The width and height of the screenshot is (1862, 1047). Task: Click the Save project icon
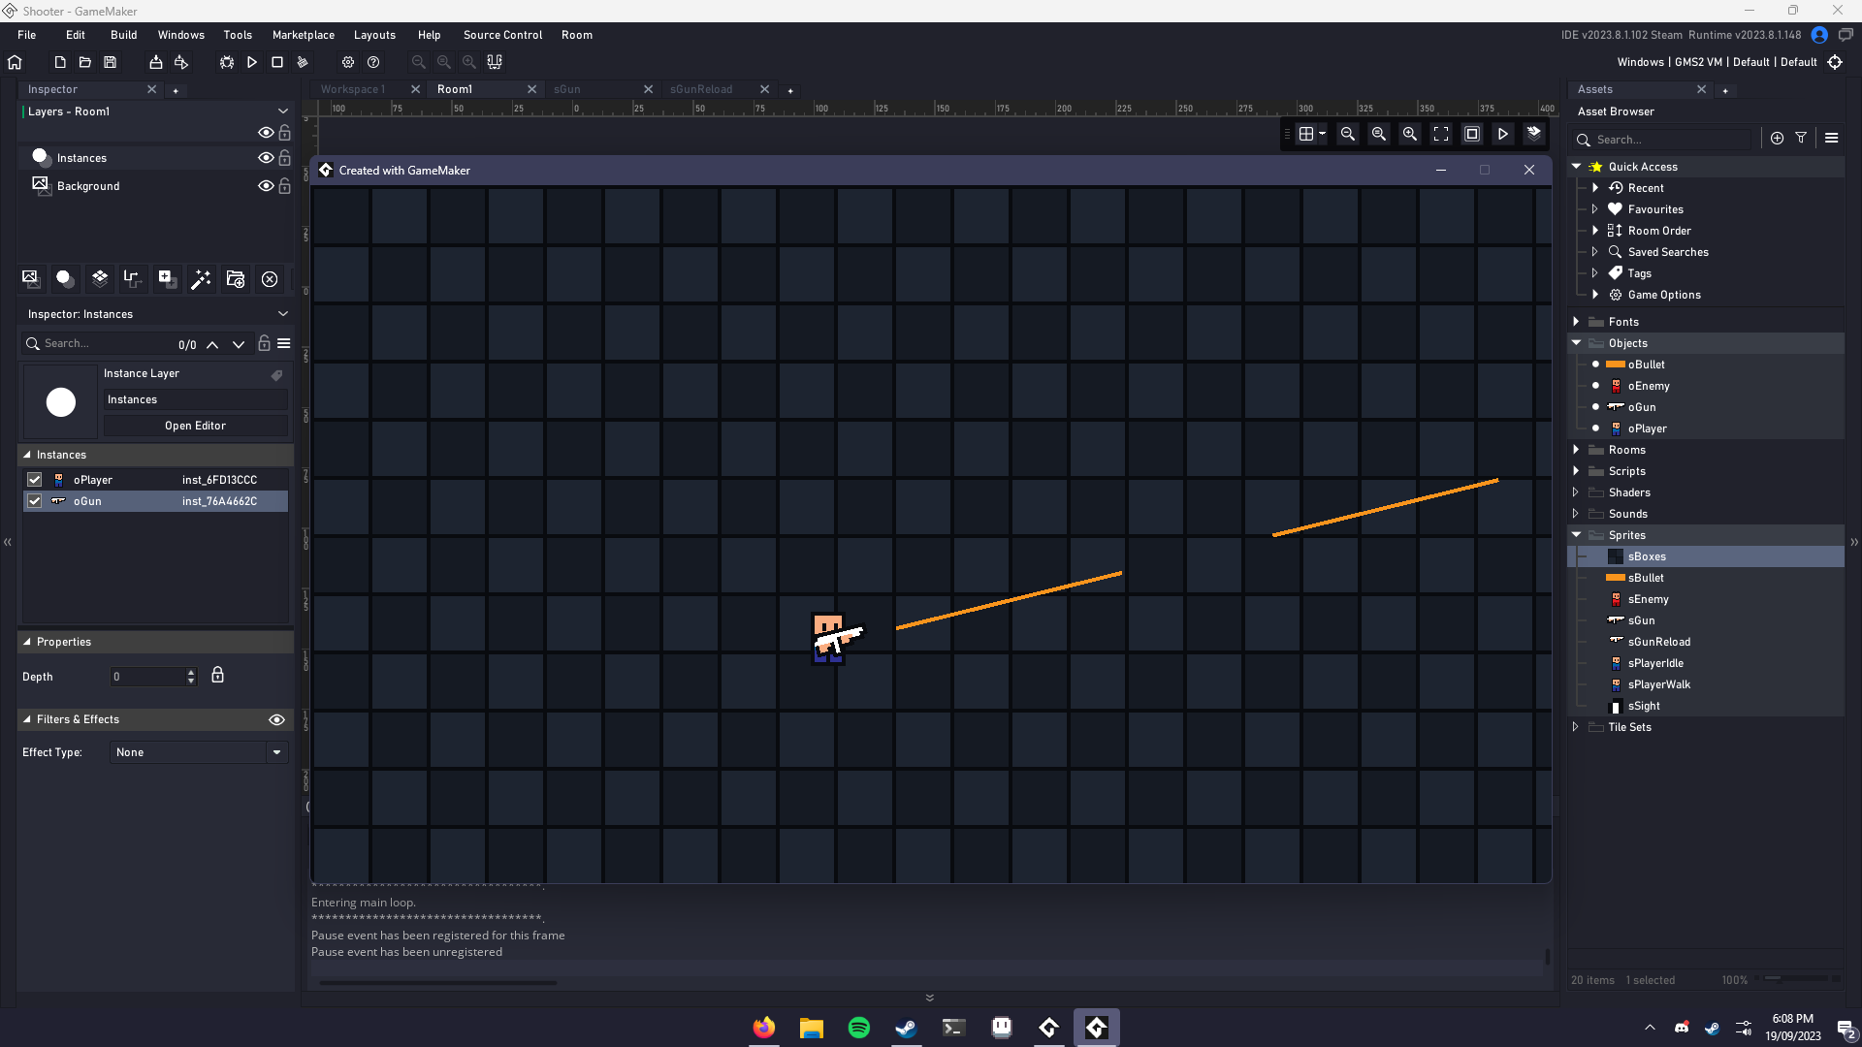(x=111, y=62)
